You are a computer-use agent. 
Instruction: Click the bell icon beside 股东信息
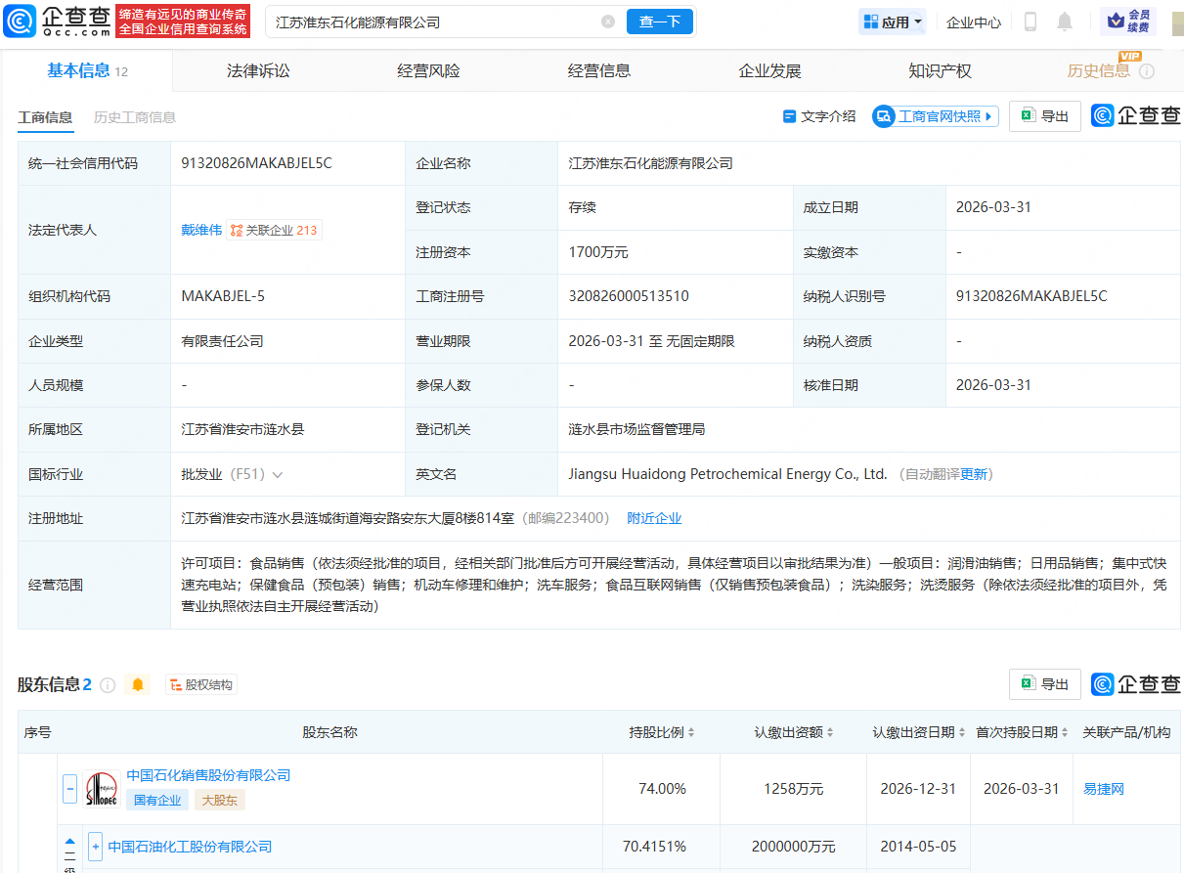[137, 684]
